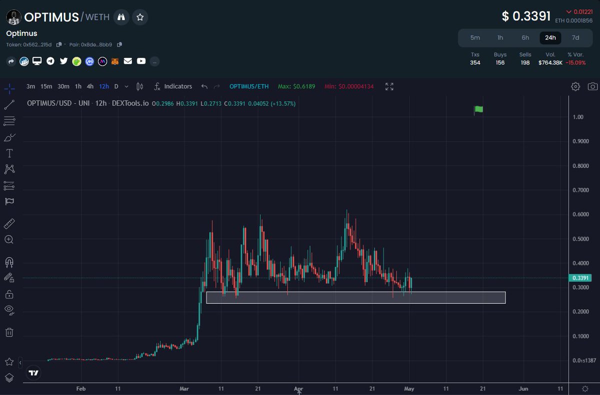Open the OPTIMUS/ETH link above the chart

[x=248, y=86]
